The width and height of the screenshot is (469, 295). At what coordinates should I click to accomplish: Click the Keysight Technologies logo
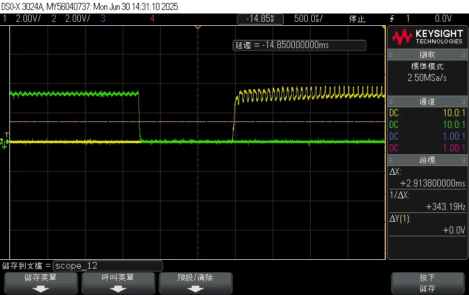pos(427,37)
